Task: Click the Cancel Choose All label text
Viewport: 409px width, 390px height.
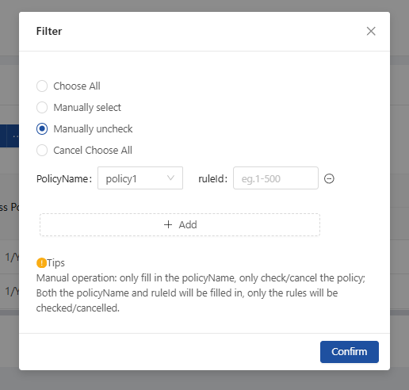Action: click(93, 151)
